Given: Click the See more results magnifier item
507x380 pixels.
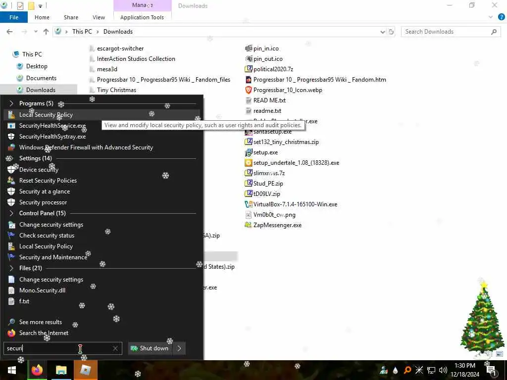Looking at the screenshot, I should coord(35,322).
